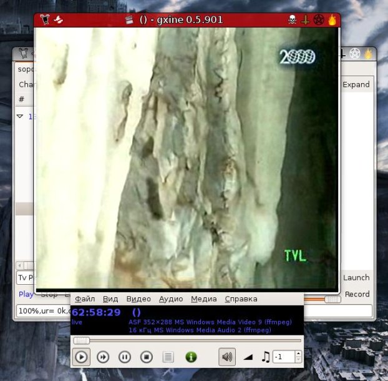Decrease audio channel spinner value

click(x=298, y=360)
